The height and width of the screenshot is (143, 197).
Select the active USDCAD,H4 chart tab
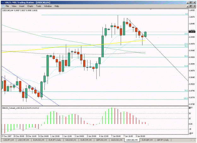click(132, 140)
